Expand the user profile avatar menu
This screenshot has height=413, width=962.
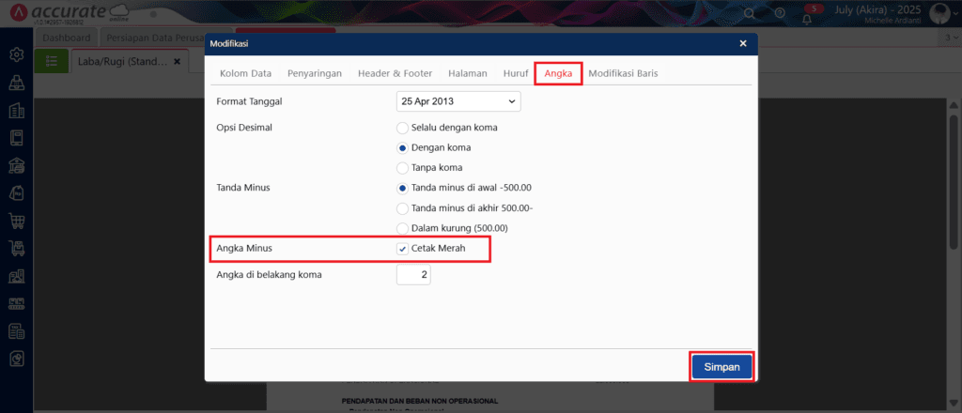(x=940, y=13)
